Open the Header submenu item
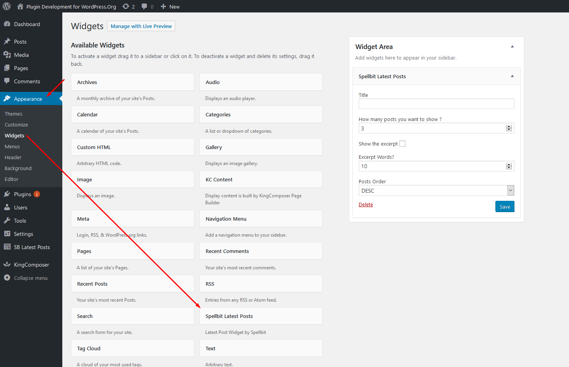 (x=13, y=158)
